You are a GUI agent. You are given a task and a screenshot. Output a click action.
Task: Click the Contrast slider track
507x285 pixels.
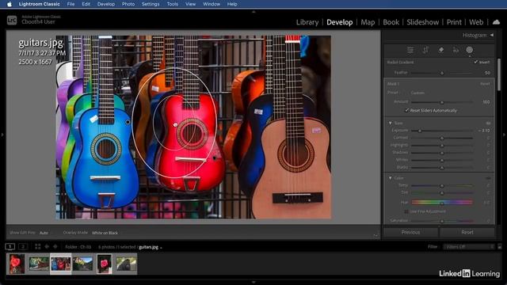pos(442,138)
